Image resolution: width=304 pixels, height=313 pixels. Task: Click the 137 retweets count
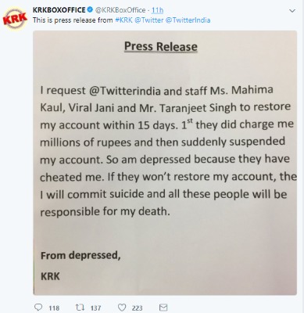pos(95,308)
